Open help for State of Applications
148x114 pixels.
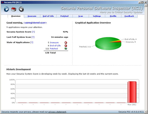32,42
